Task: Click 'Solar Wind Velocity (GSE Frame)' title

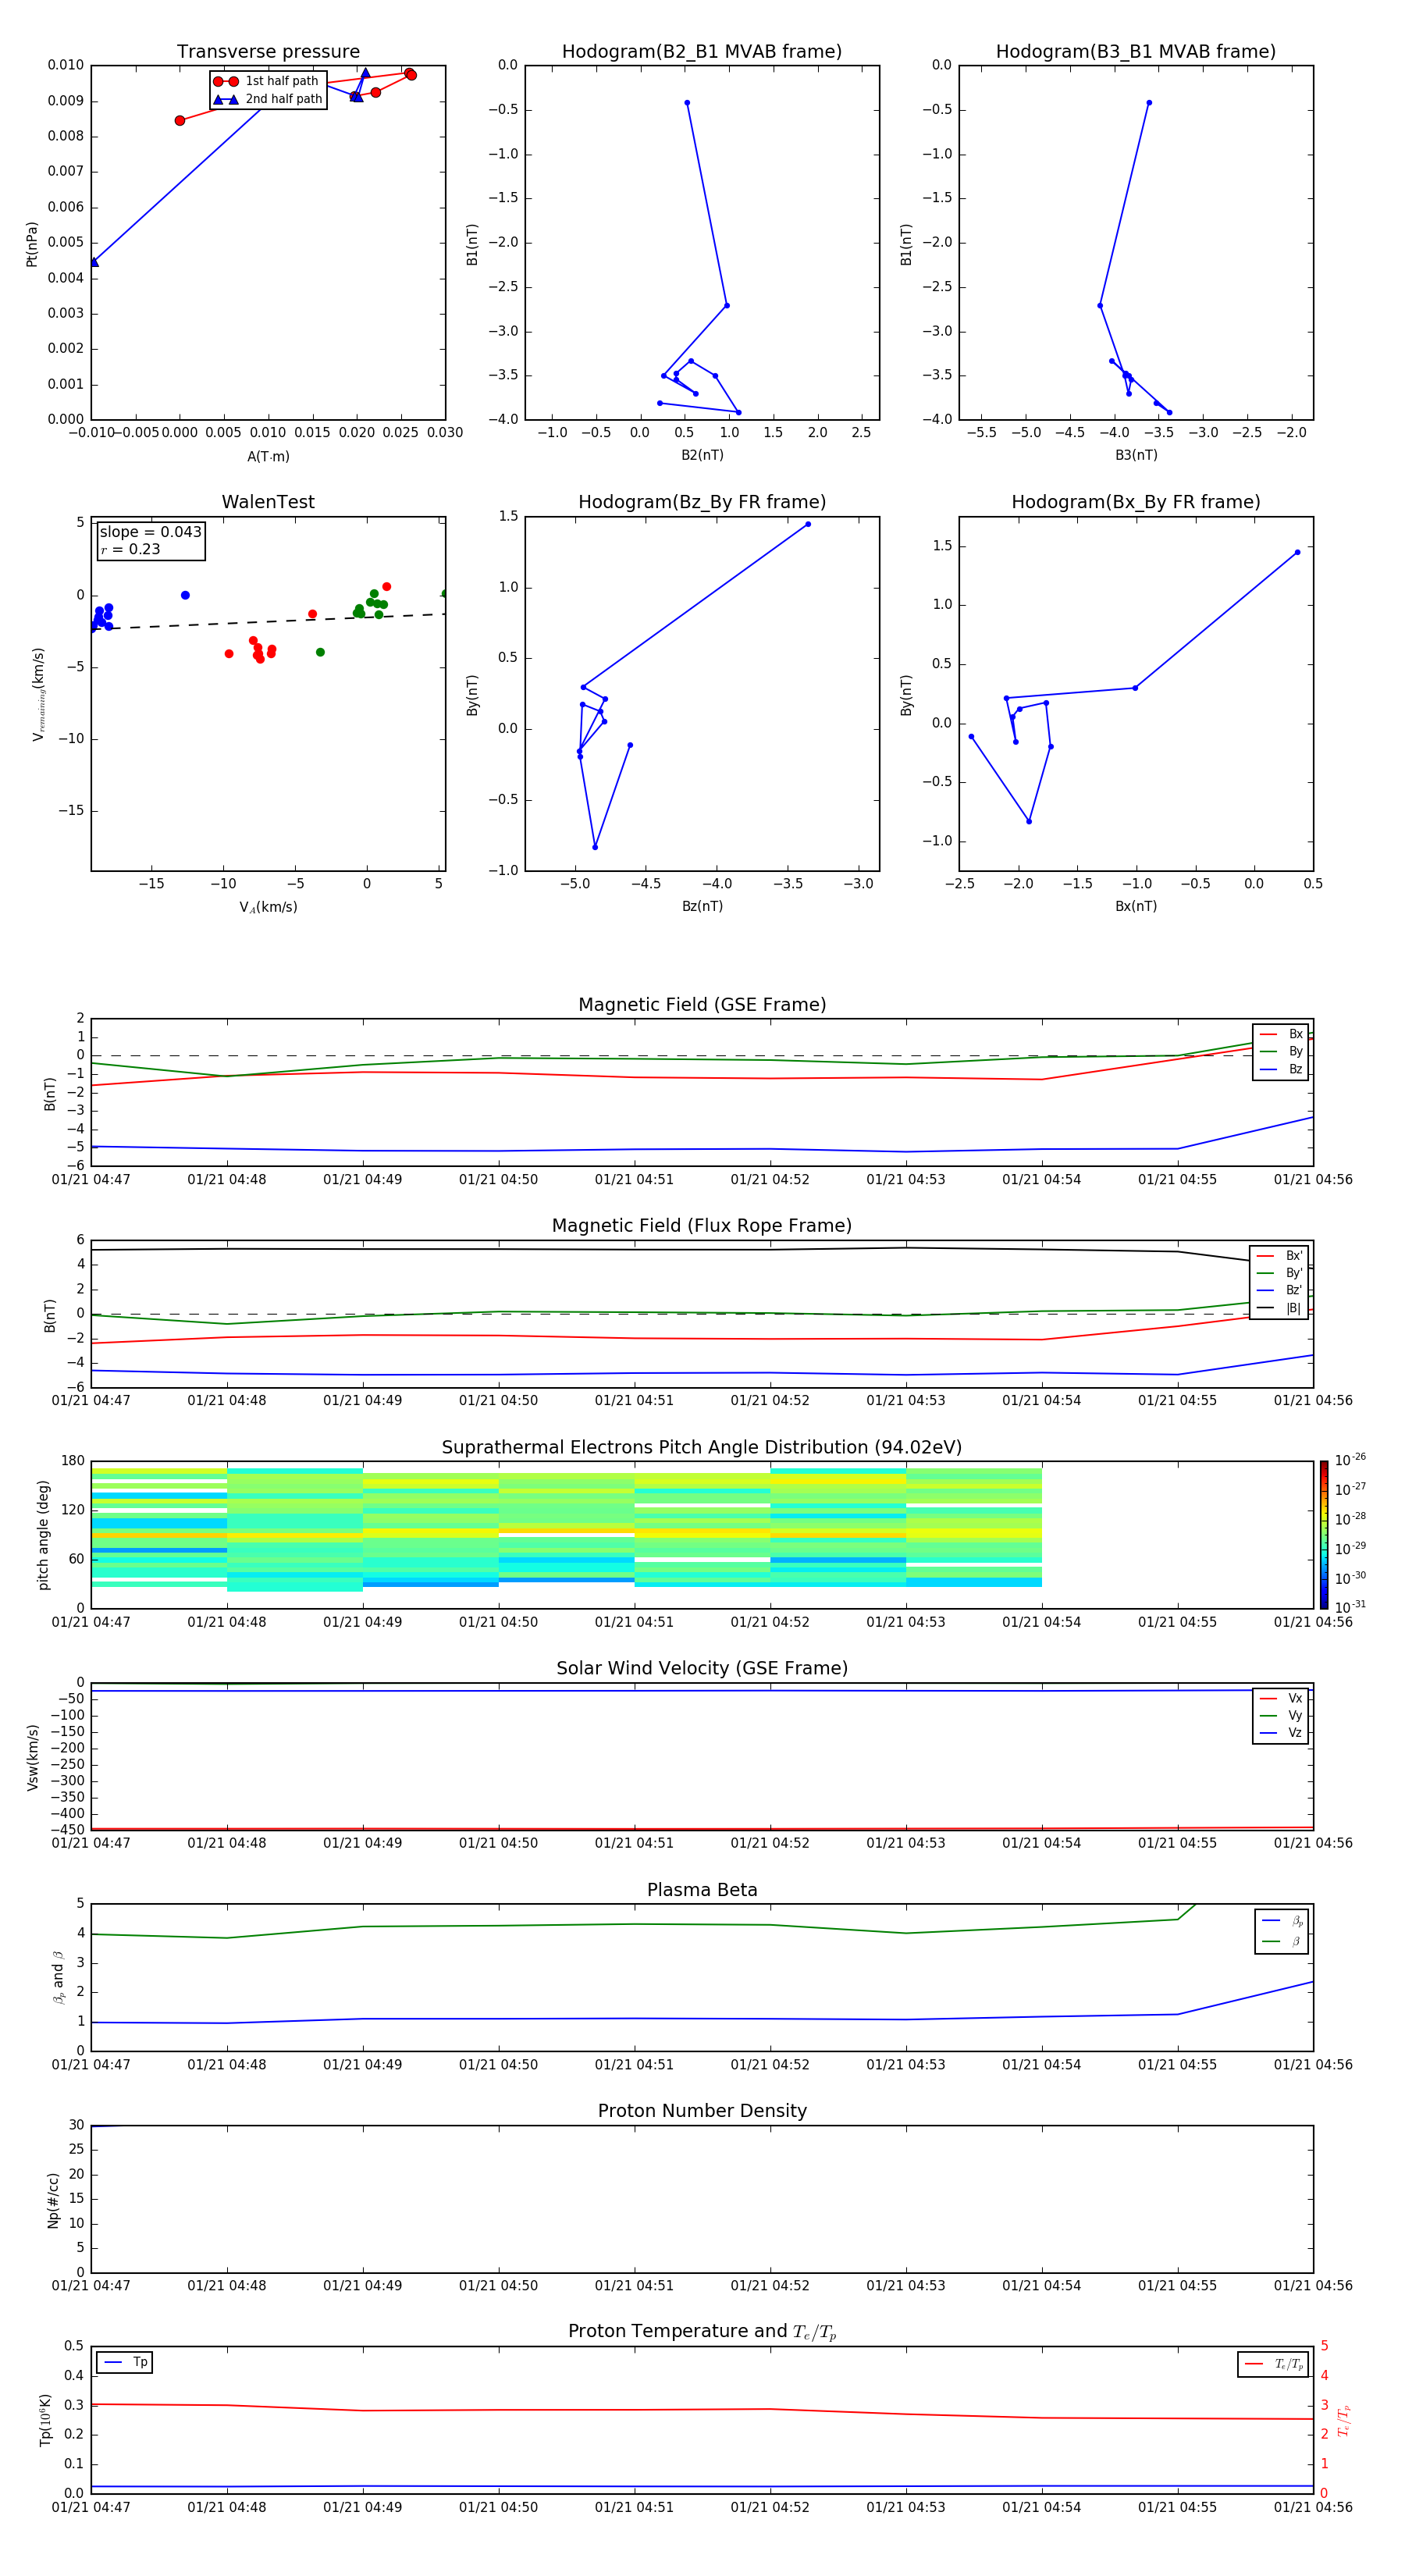Action: click(702, 1668)
